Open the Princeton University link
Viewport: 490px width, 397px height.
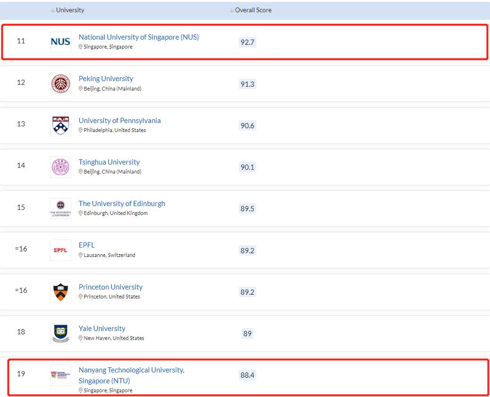pos(110,287)
